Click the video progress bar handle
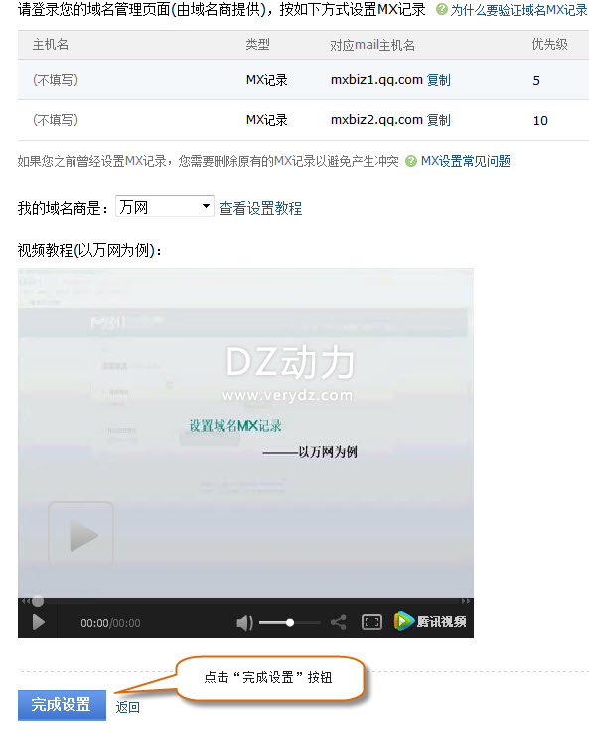The image size is (589, 739). (38, 601)
